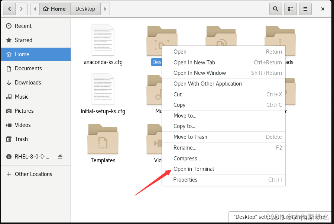Click the initial-setup-ks.cfg file name label
The width and height of the screenshot is (334, 224).
103,111
